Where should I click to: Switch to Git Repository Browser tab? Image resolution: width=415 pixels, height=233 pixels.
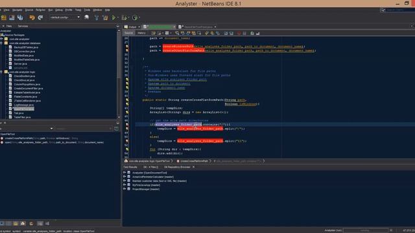click(177, 167)
